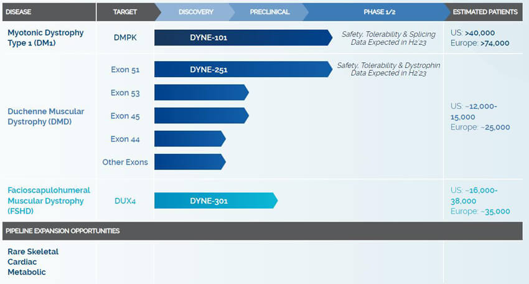Viewport: 529px width, 284px height.
Task: Click the ESTIMATED PATIENTS header
Action: [485, 12]
